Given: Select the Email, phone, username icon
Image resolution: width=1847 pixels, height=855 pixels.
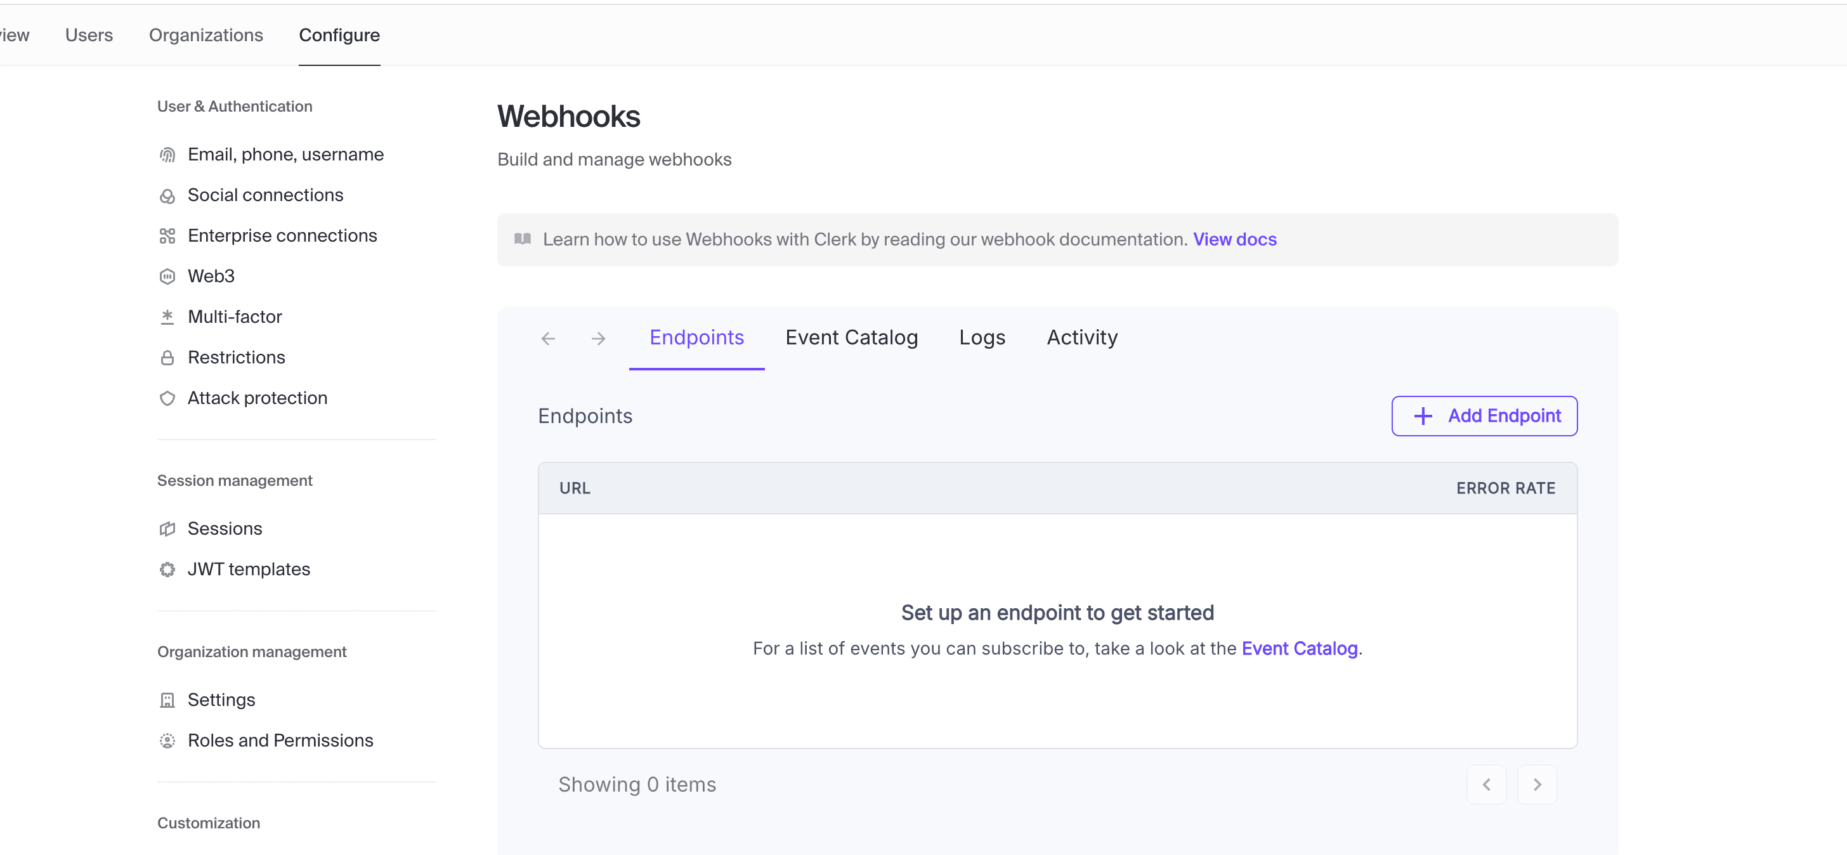Looking at the screenshot, I should tap(167, 154).
